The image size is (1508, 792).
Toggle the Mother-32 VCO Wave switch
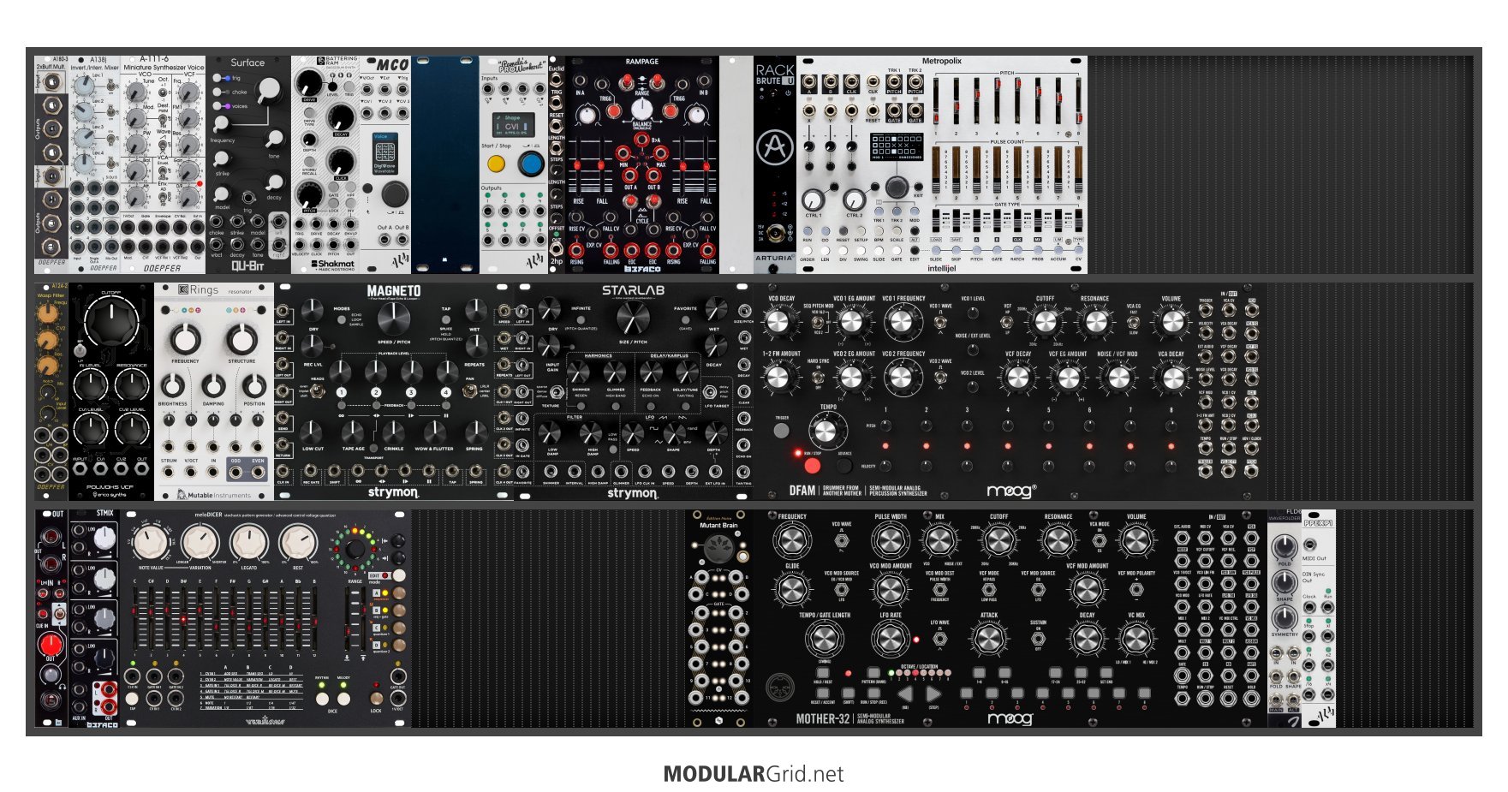coord(842,542)
